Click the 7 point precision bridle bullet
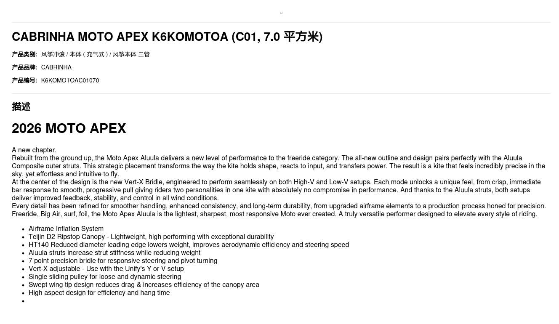This screenshot has width=559, height=324. tap(123, 261)
